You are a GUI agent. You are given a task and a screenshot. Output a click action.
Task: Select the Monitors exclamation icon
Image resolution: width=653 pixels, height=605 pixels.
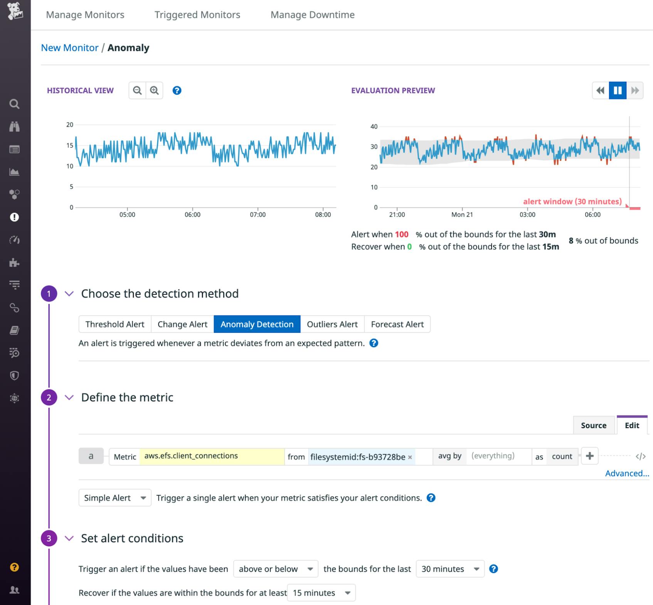[x=15, y=217]
